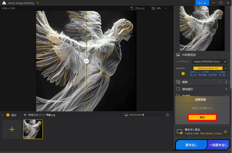Image resolution: width=232 pixels, height=153 pixels.
Task: Collapse the file strip with double chevron
Action: click(2, 115)
